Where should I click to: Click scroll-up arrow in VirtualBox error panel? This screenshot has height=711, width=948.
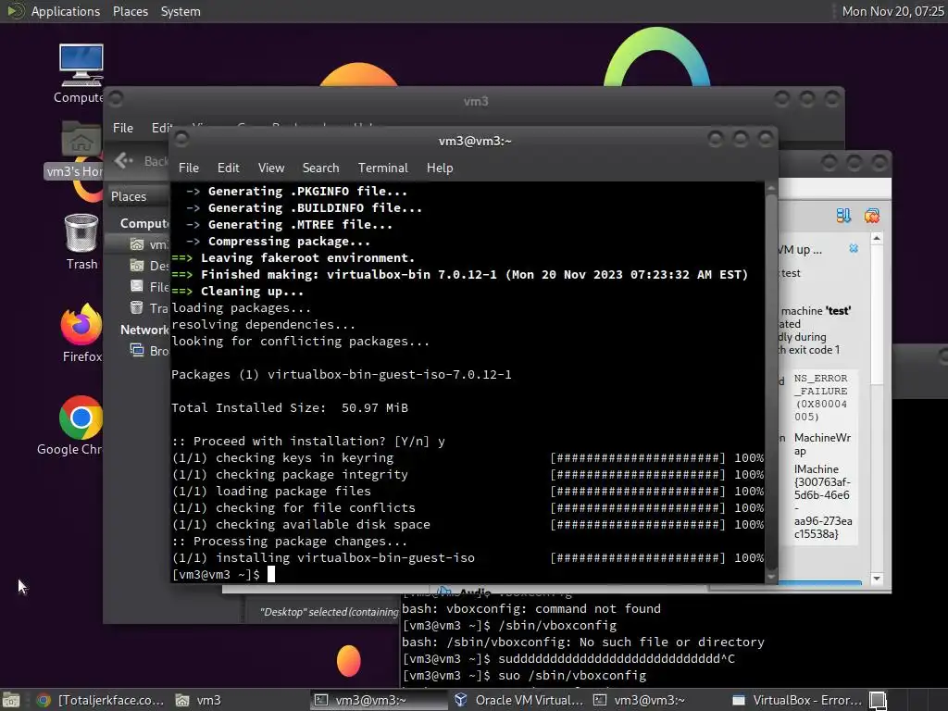(877, 239)
